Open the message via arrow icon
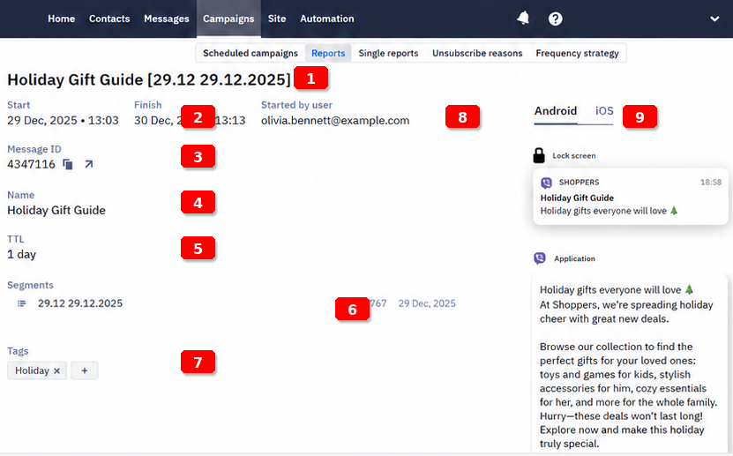Image resolution: width=733 pixels, height=456 pixels. point(89,164)
